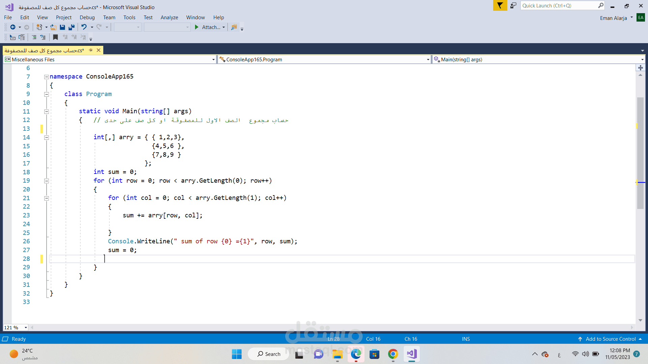648x364 pixels.
Task: Collapse the class Program block
Action: tap(47, 94)
